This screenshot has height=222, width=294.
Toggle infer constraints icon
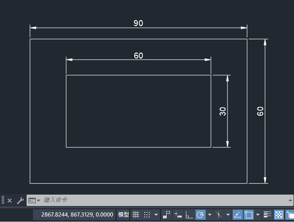click(x=166, y=215)
